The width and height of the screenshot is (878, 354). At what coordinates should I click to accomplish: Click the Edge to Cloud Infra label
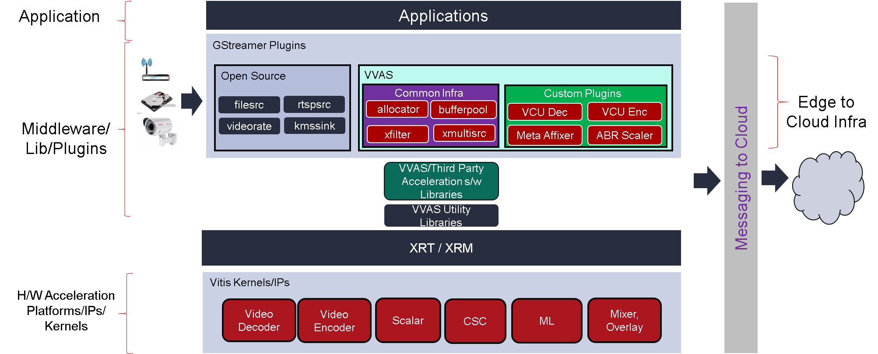point(826,112)
